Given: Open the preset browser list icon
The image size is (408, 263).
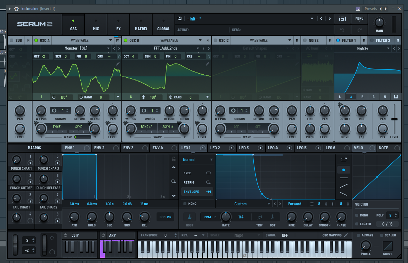Looking at the screenshot, I should [343, 19].
